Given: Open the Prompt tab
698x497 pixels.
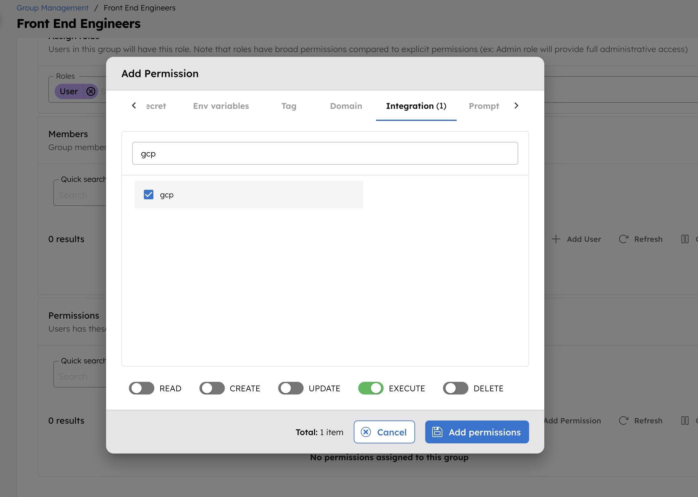Looking at the screenshot, I should pos(484,106).
